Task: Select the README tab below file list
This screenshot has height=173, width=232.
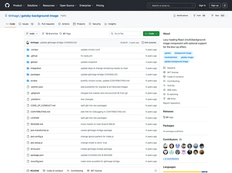Action: [x=33, y=171]
